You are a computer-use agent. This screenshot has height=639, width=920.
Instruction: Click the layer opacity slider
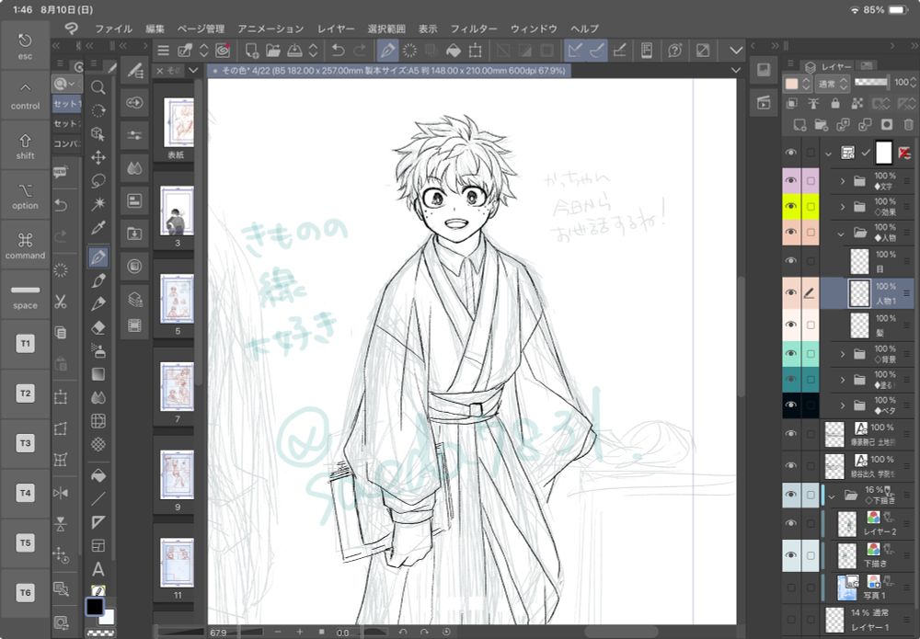870,83
